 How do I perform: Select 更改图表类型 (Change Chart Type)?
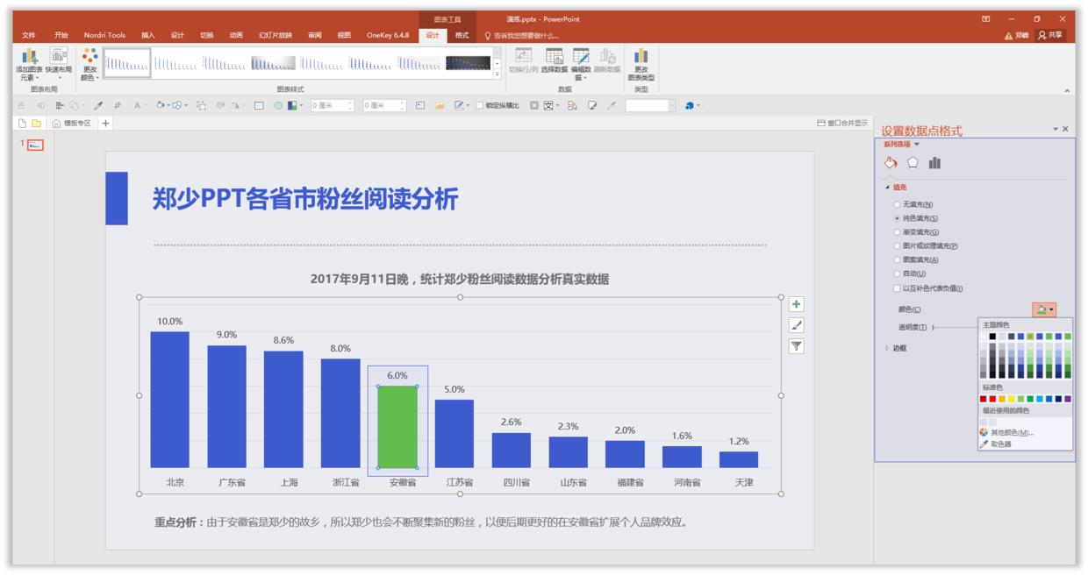[x=641, y=56]
